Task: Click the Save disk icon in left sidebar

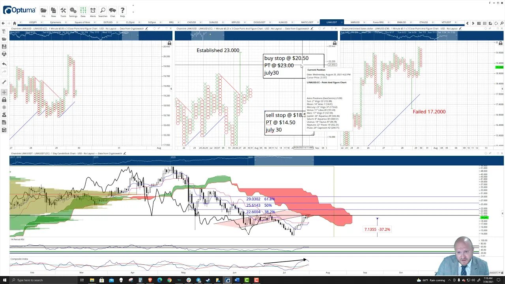Action: pos(4,47)
